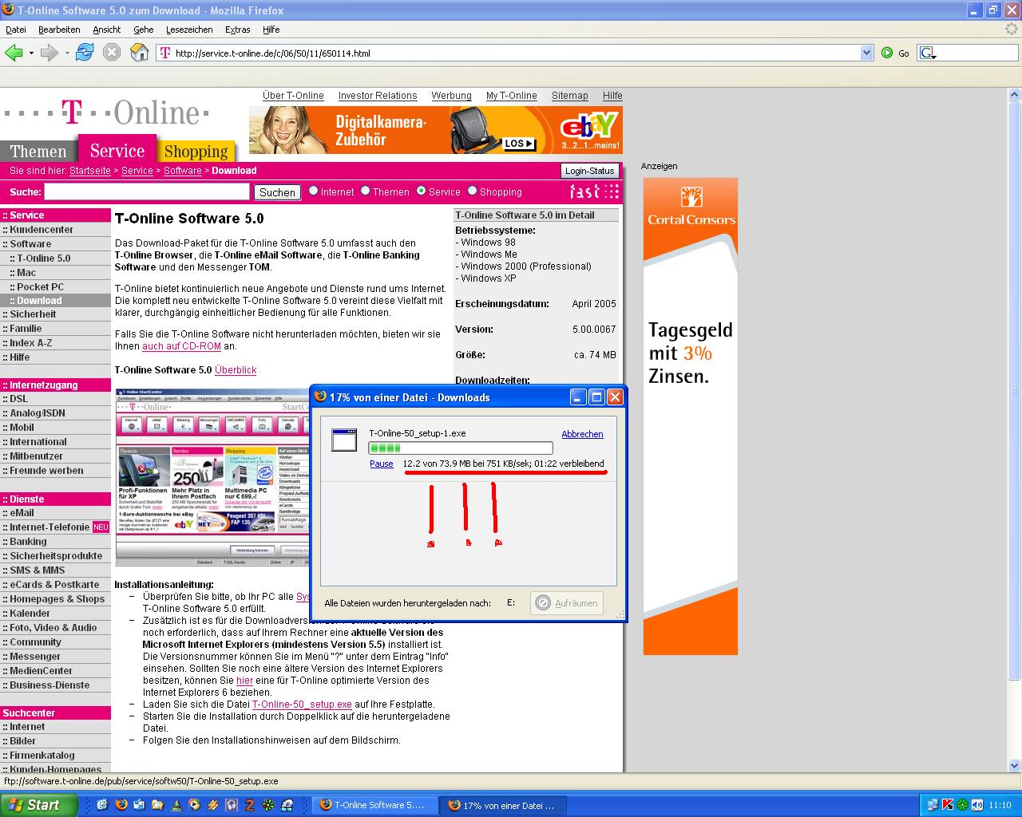Open the Banking sidebar item
1022x817 pixels.
[x=55, y=542]
